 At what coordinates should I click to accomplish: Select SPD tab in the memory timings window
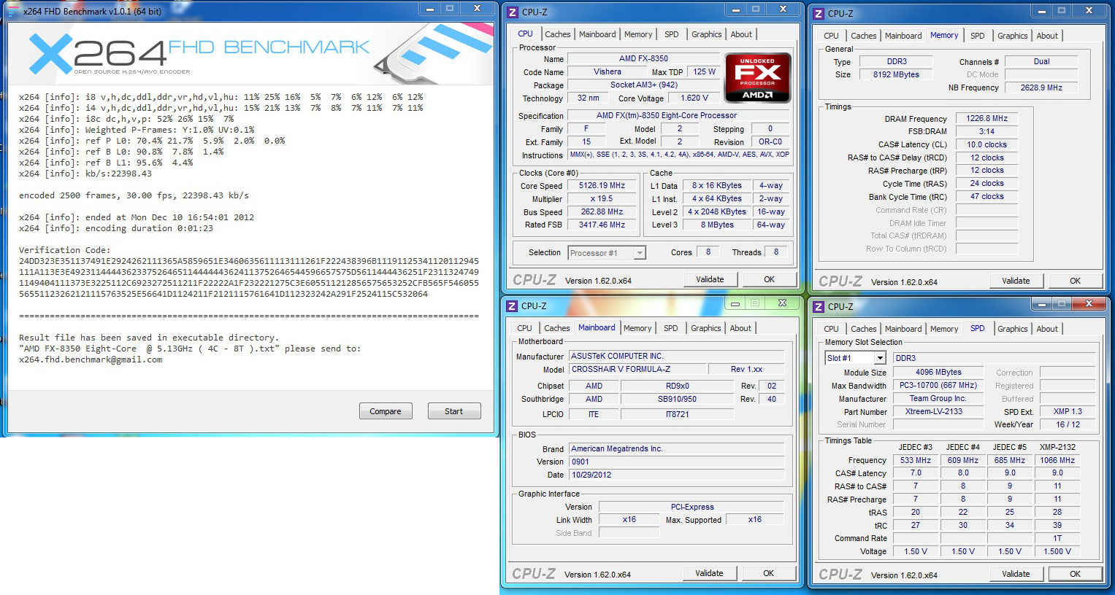(978, 36)
